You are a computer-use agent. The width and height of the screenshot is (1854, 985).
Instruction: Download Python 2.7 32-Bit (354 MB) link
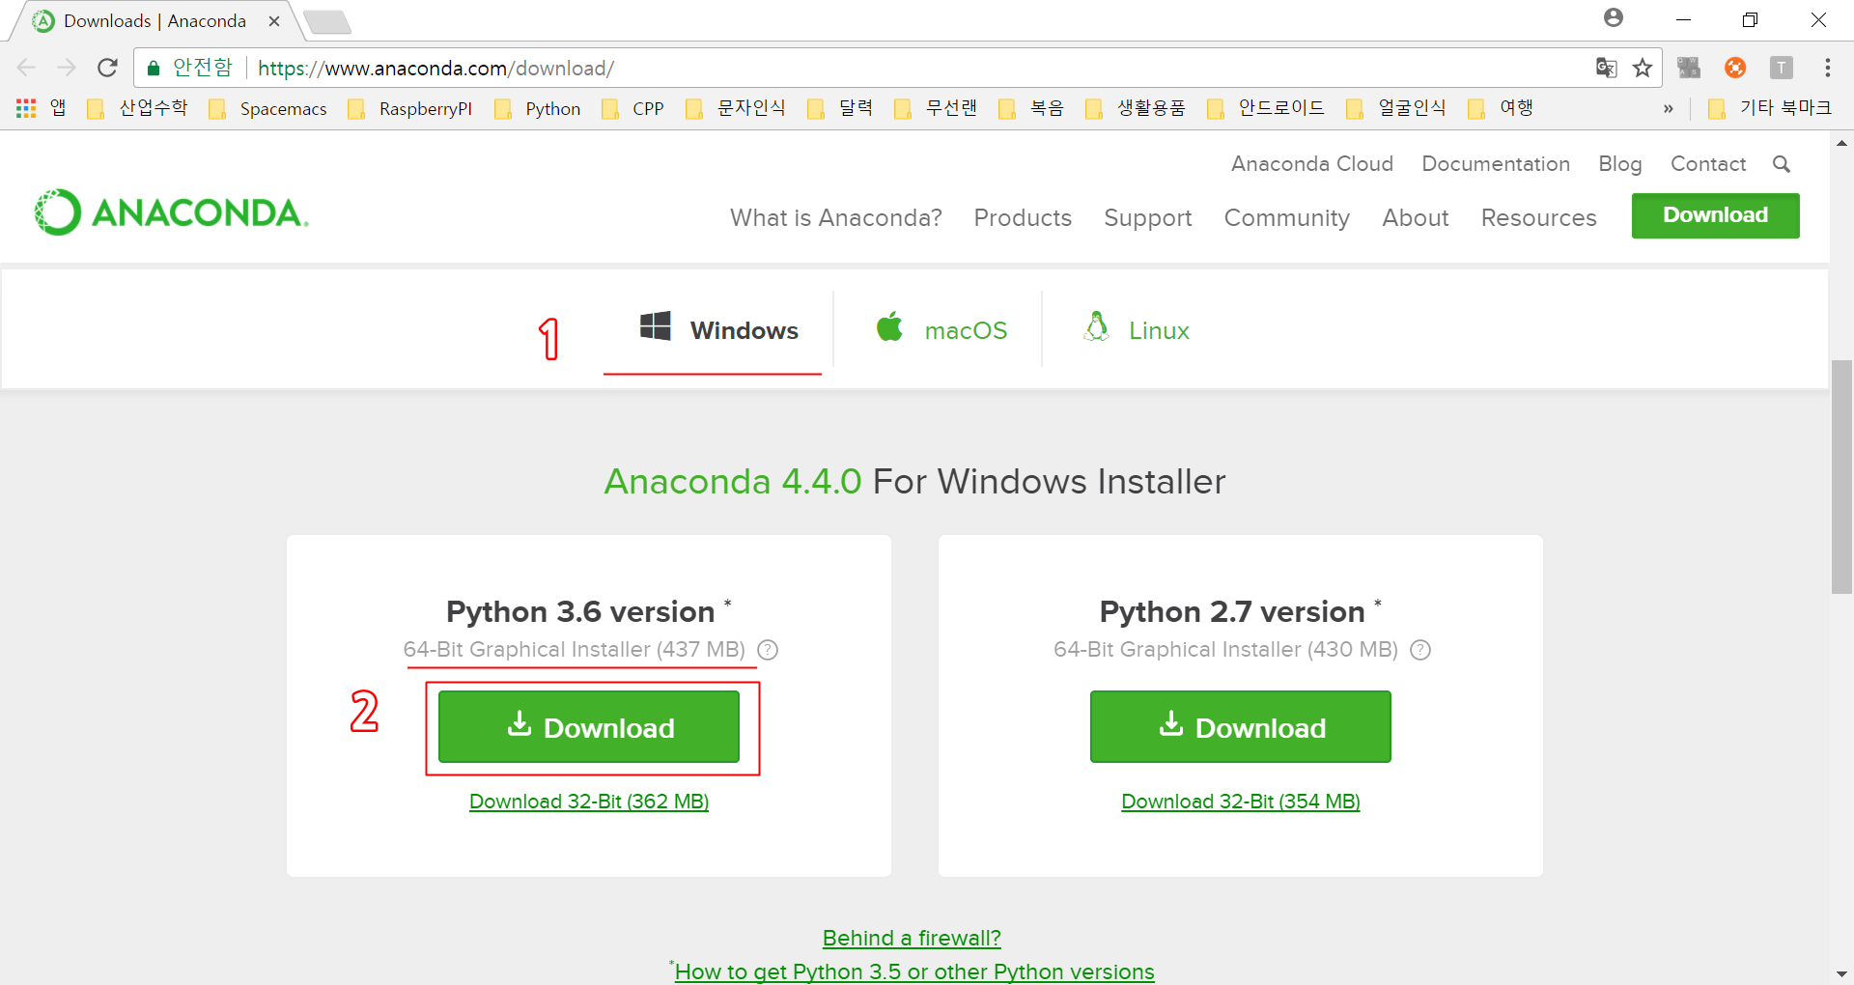coord(1240,802)
